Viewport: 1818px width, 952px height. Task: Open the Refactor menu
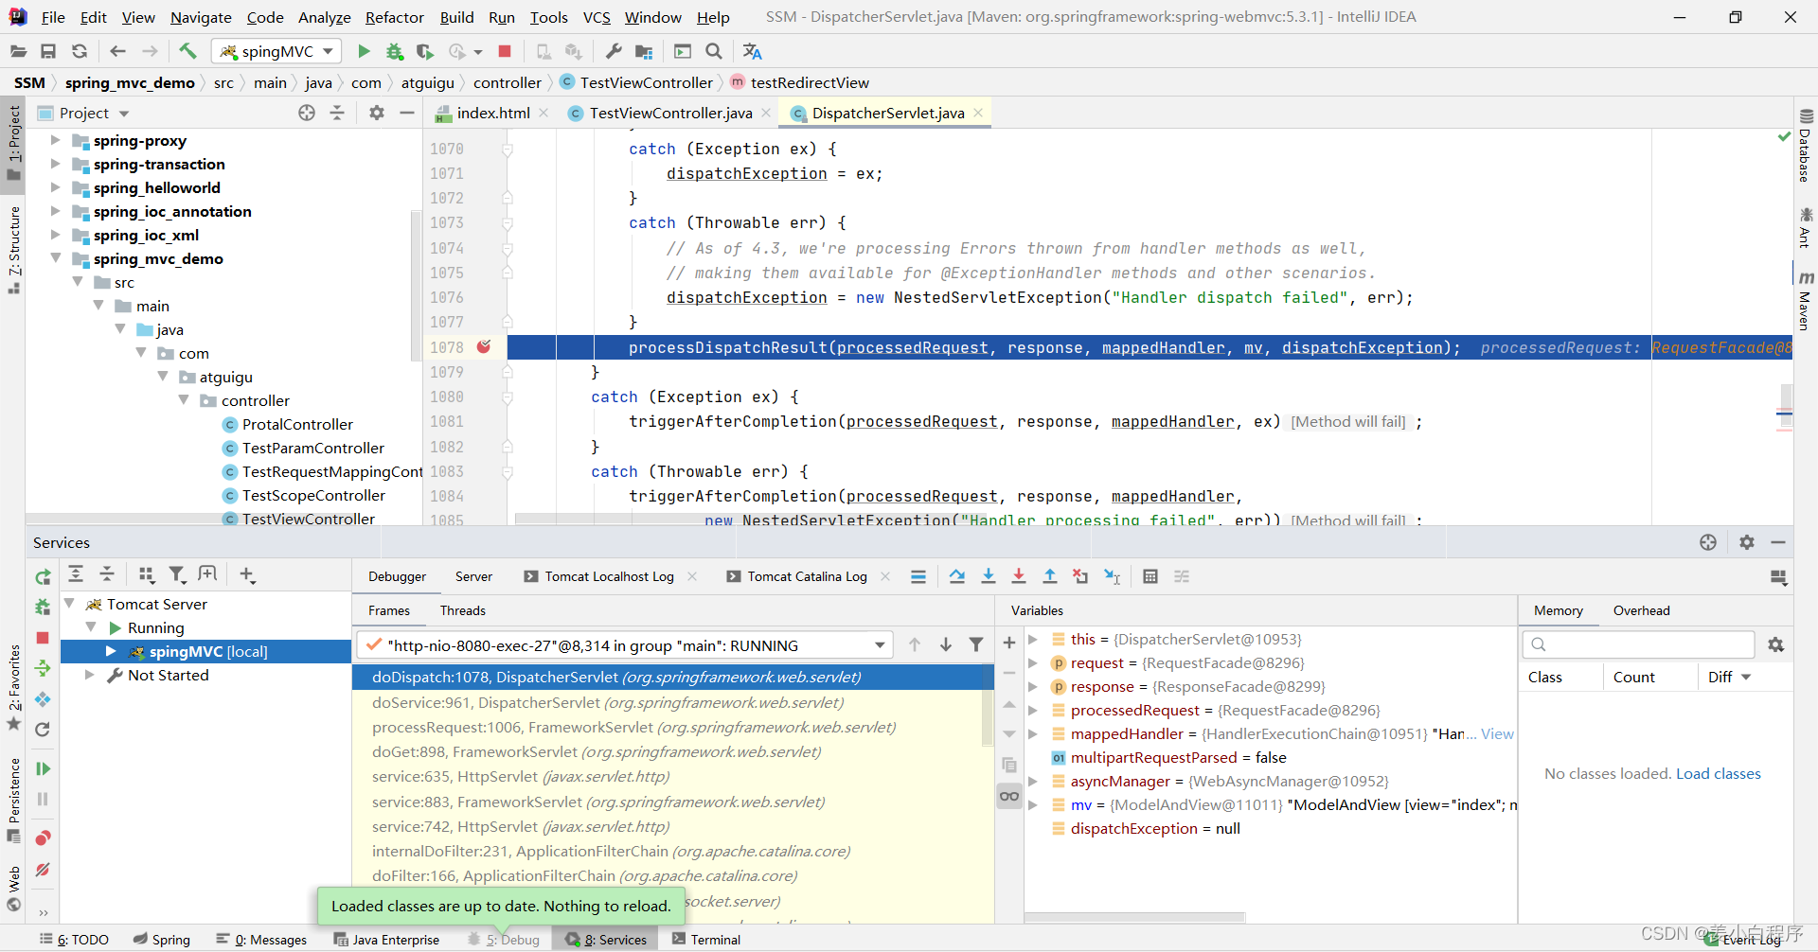(x=394, y=17)
